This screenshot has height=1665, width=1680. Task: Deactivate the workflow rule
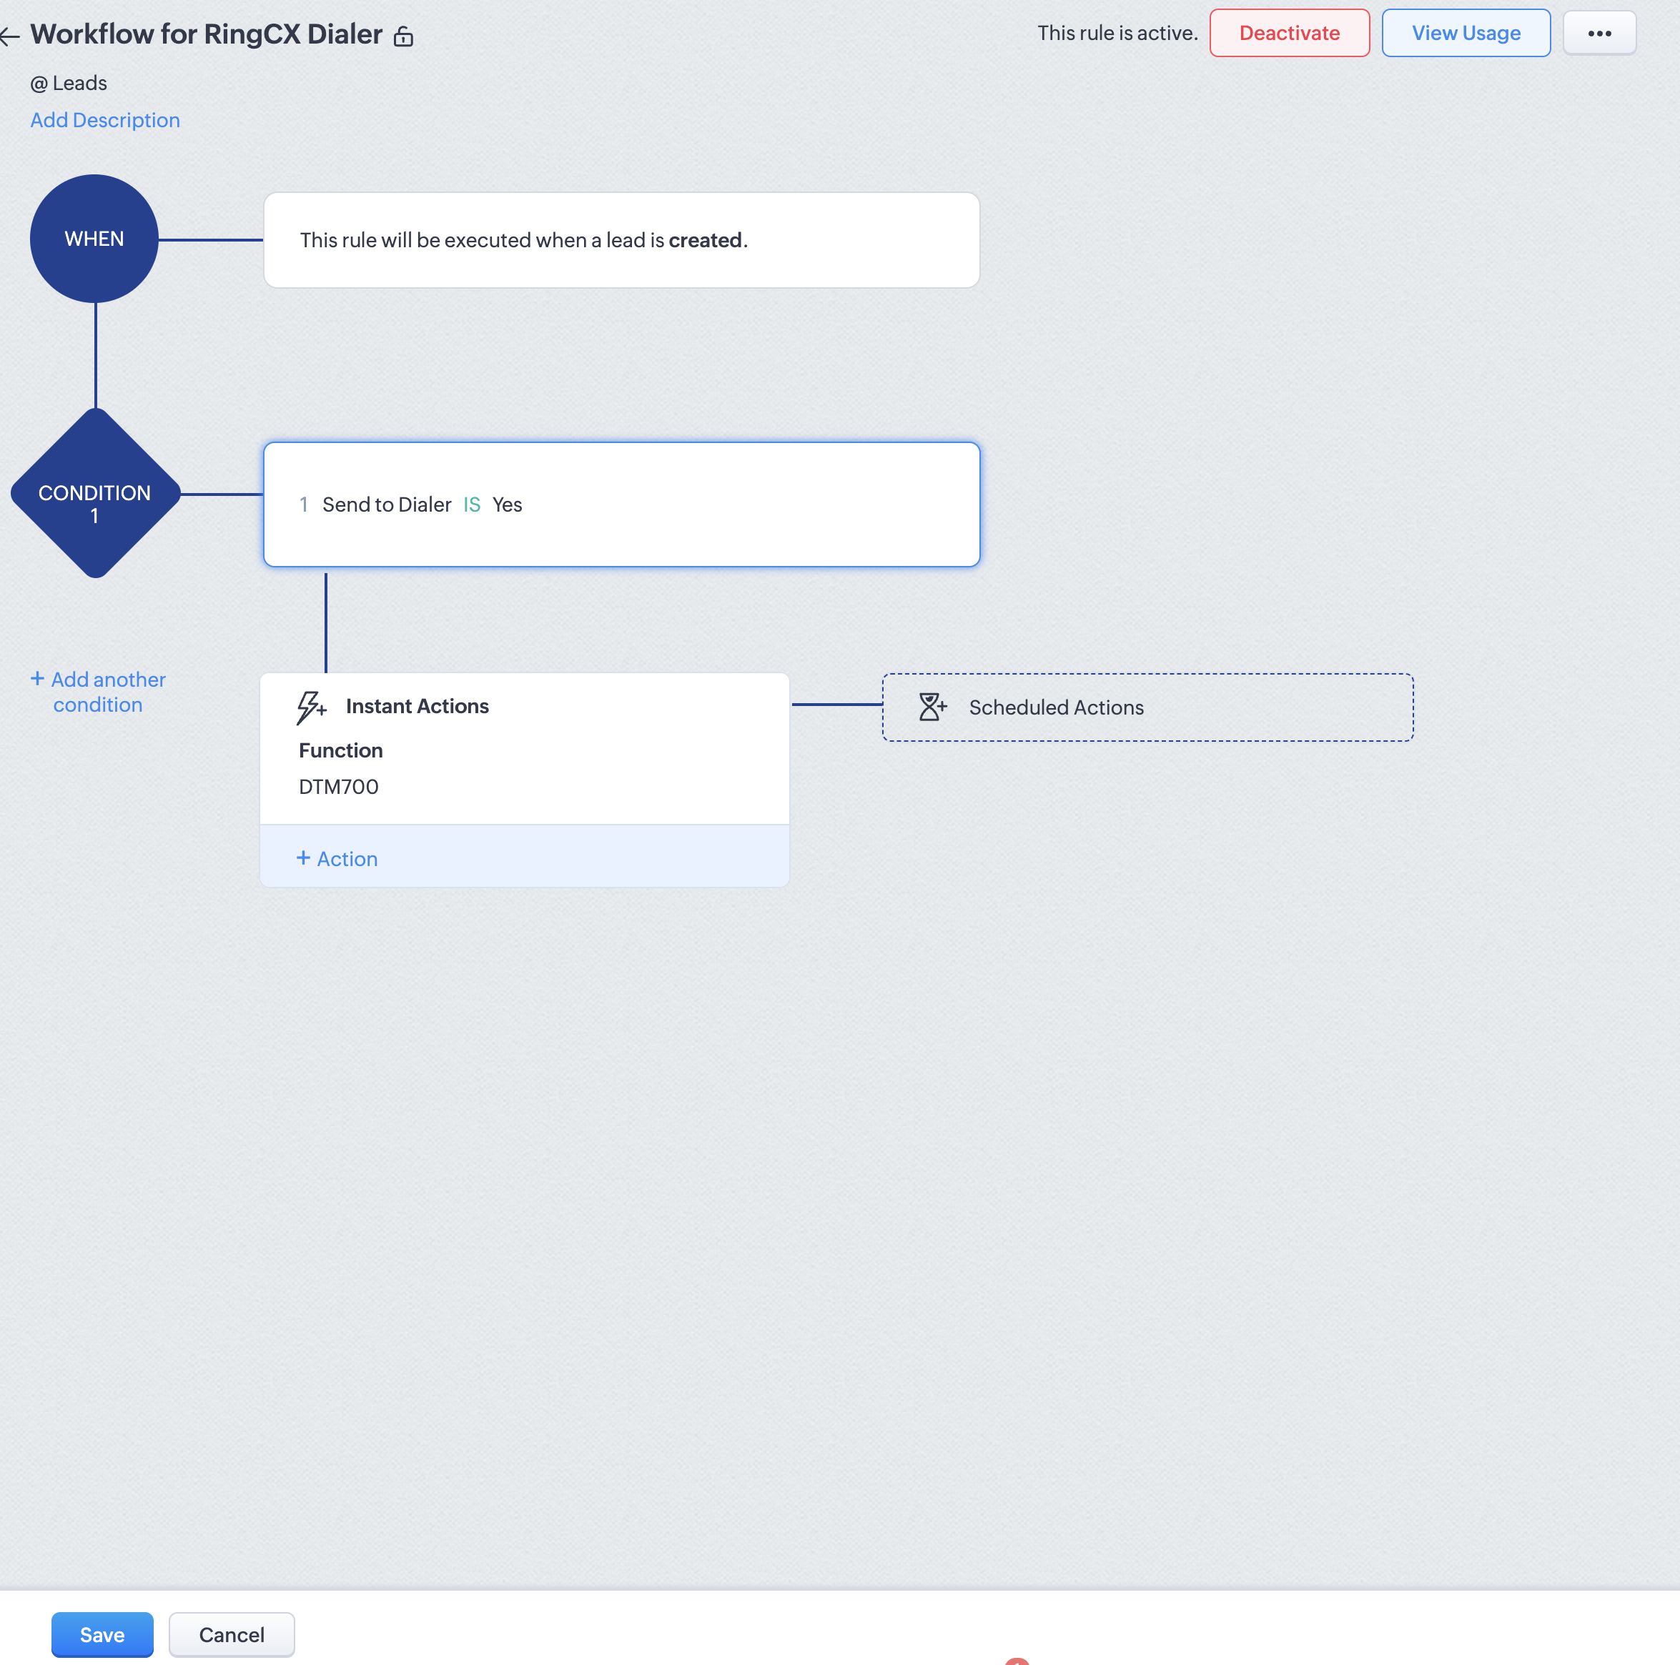click(1289, 33)
